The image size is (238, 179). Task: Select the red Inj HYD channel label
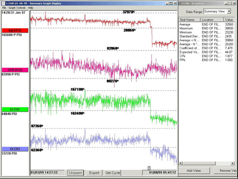coord(15,30)
